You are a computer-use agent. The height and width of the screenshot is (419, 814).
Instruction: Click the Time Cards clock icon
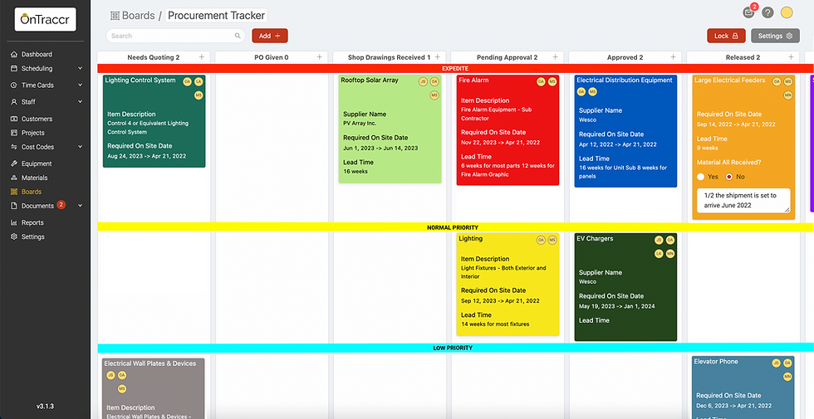click(x=14, y=85)
